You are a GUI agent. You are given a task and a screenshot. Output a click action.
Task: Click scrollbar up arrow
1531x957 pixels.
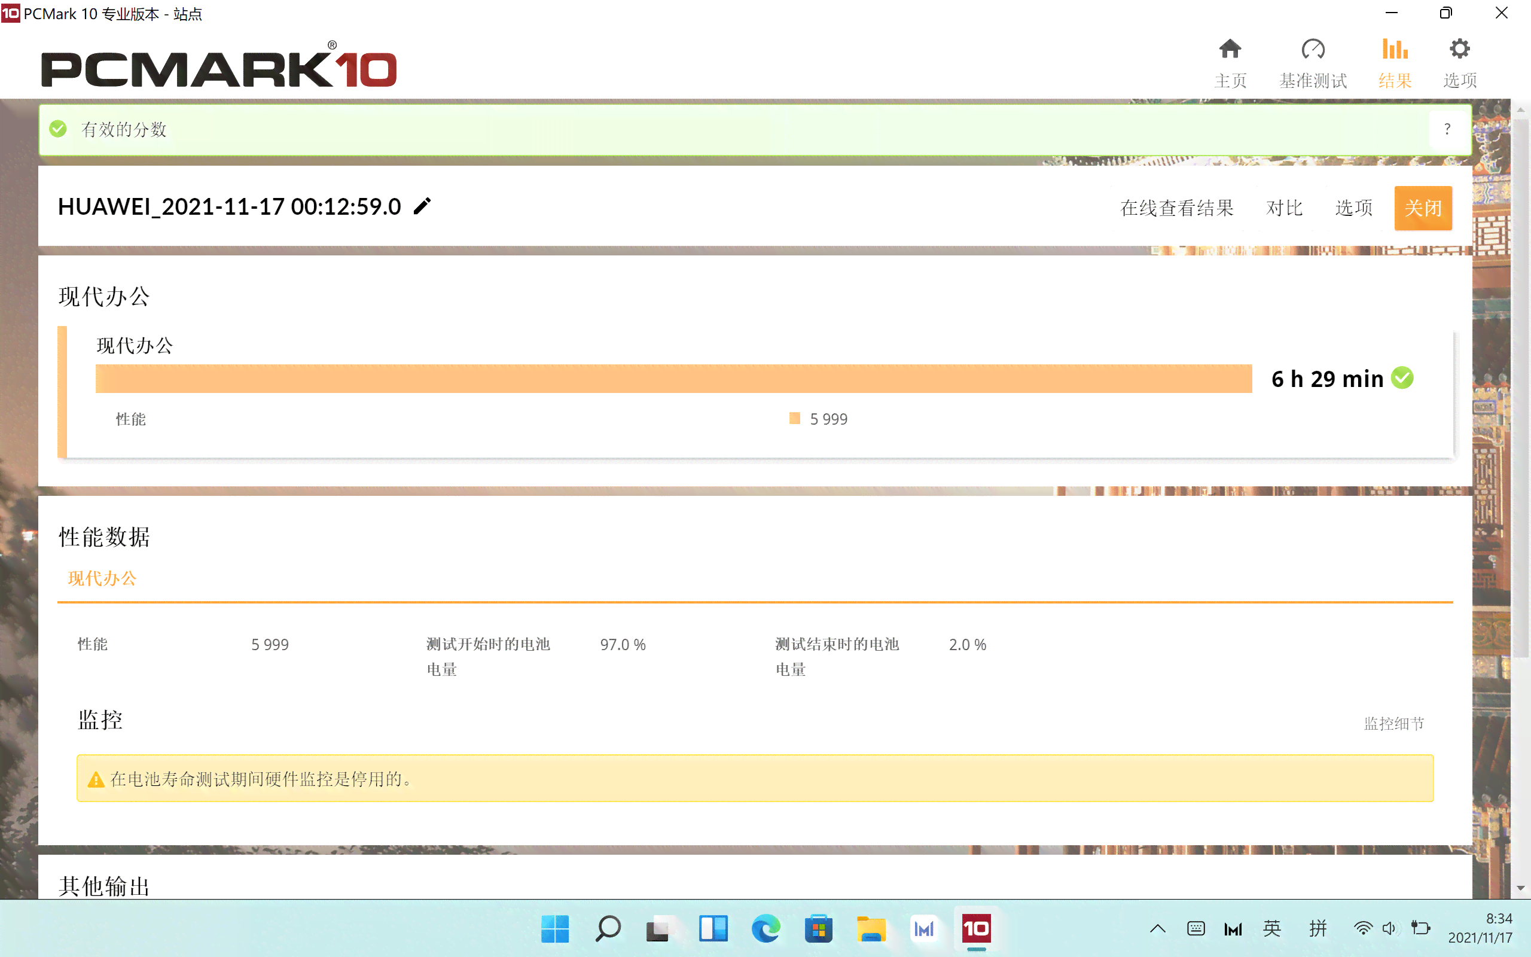pyautogui.click(x=1520, y=109)
